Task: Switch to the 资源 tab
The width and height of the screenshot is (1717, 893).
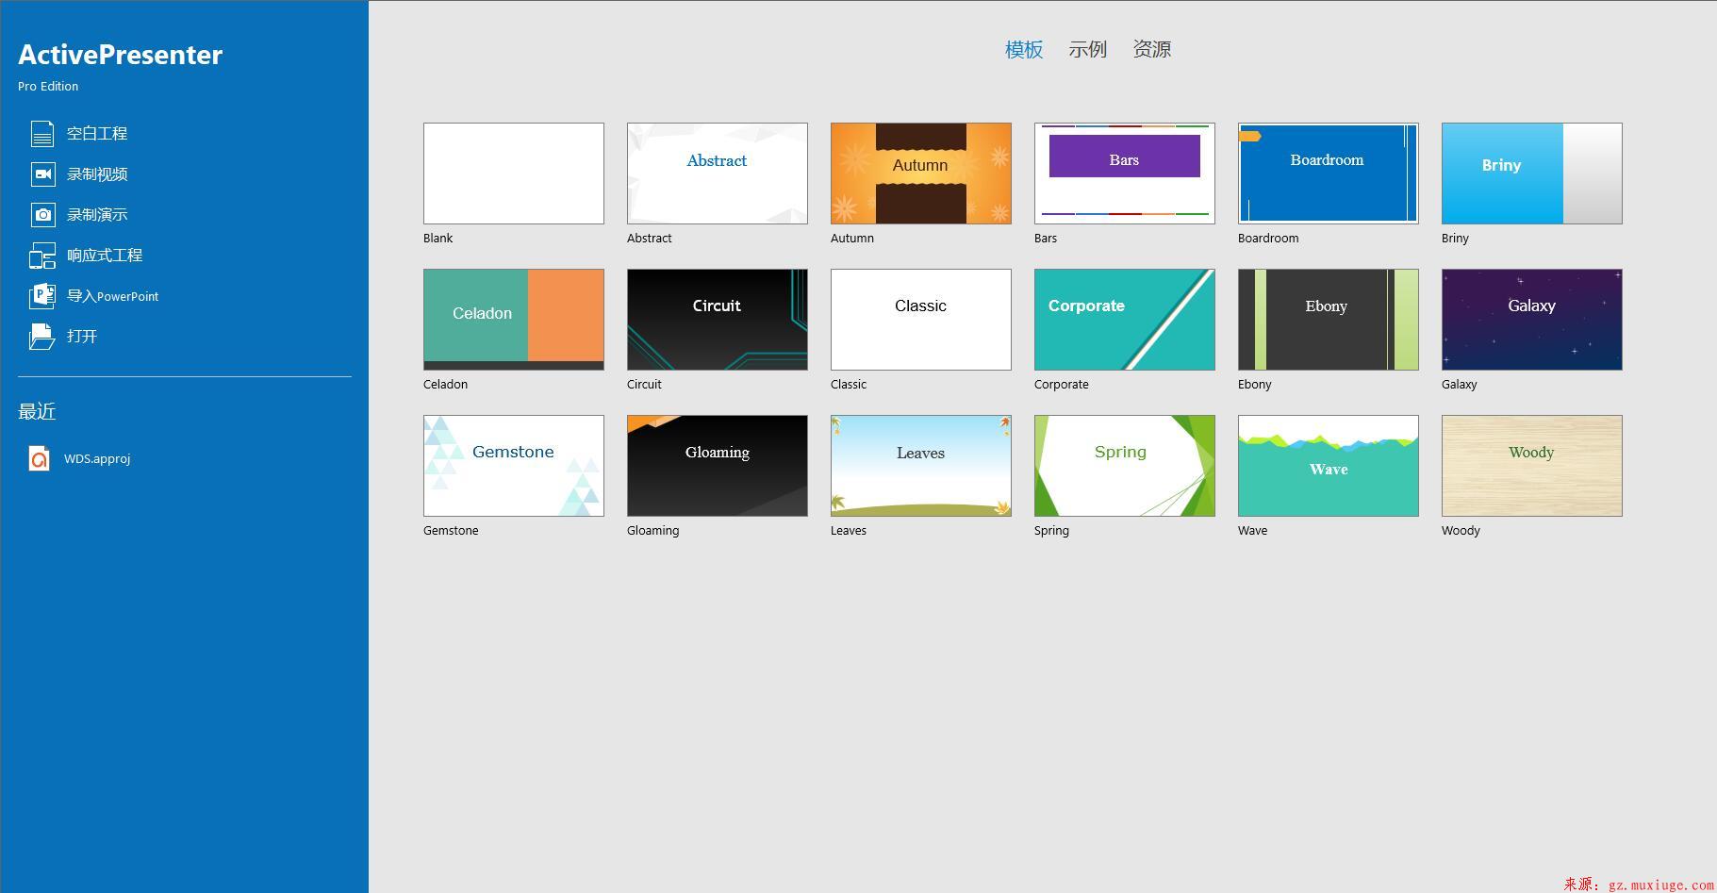Action: click(1152, 49)
